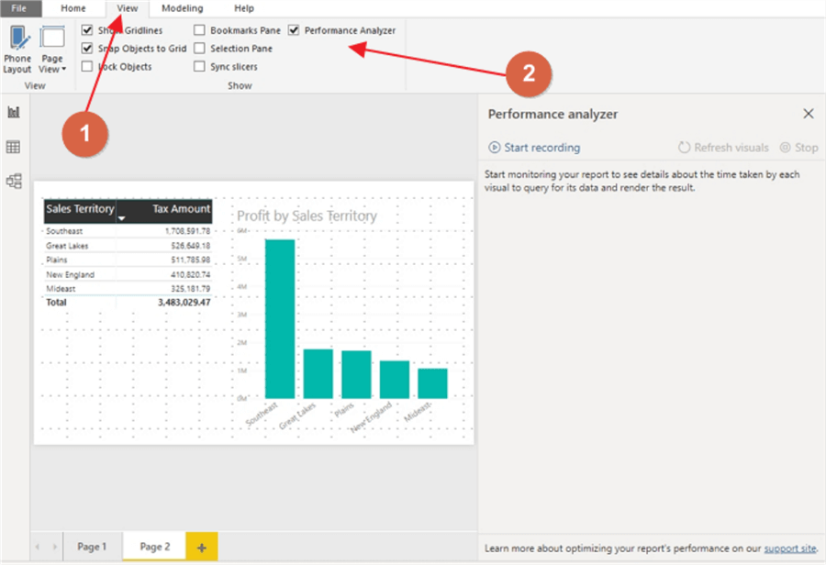826x565 pixels.
Task: Click Start recording in Performance analyzer
Action: [534, 148]
